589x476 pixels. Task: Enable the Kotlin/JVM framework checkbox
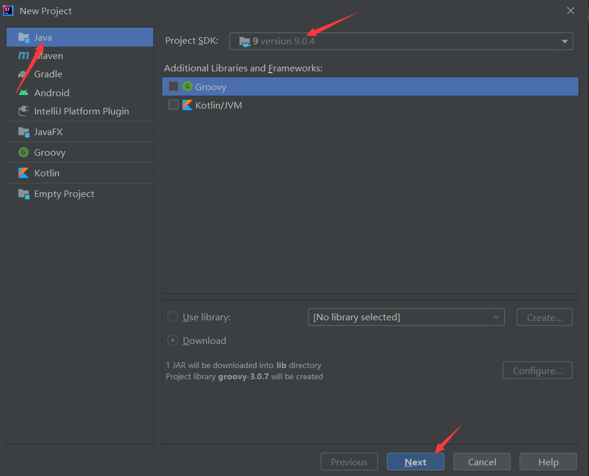click(x=173, y=104)
